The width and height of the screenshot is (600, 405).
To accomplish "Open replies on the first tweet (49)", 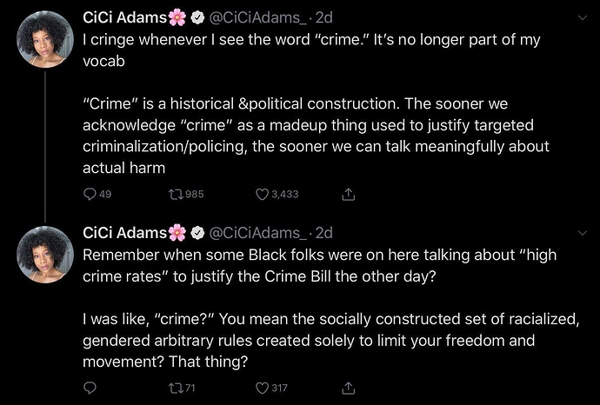I will pyautogui.click(x=97, y=195).
